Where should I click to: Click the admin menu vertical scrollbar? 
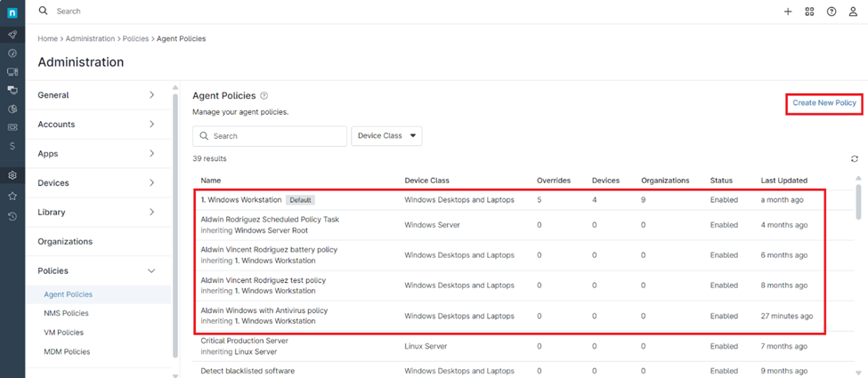click(174, 226)
